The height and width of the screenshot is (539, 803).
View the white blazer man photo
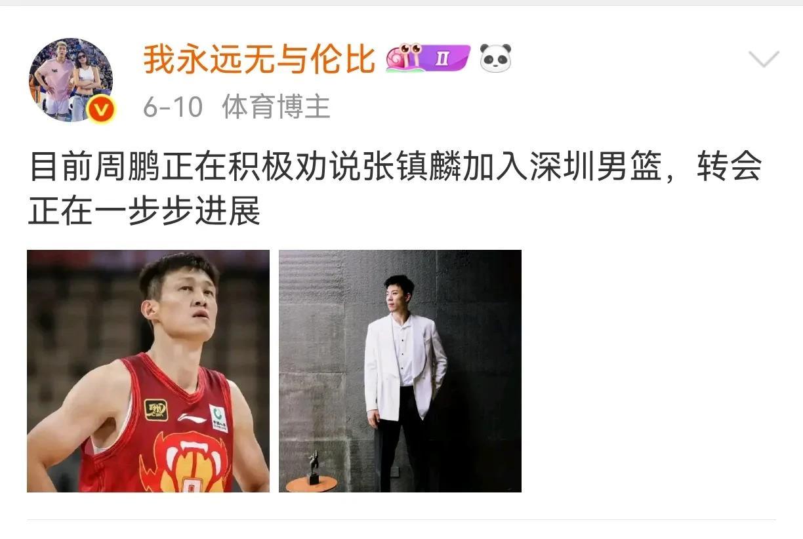(400, 371)
